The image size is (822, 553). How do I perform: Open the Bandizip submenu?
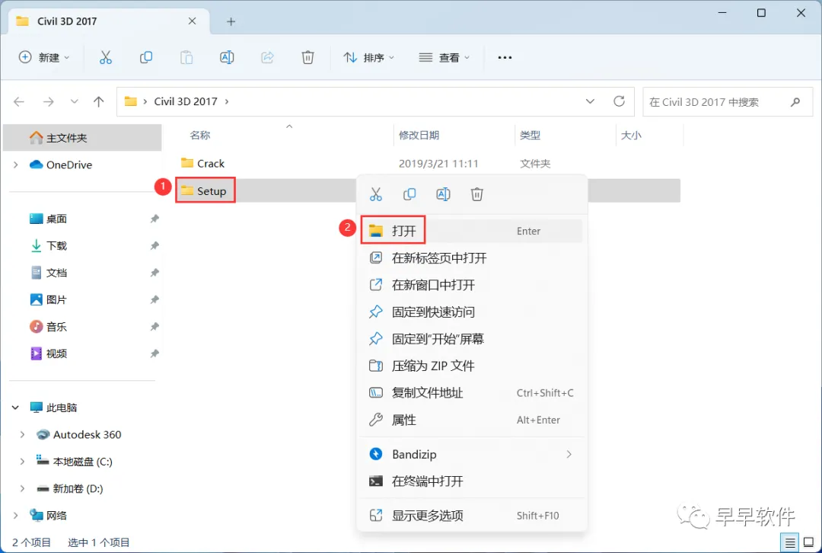point(471,455)
